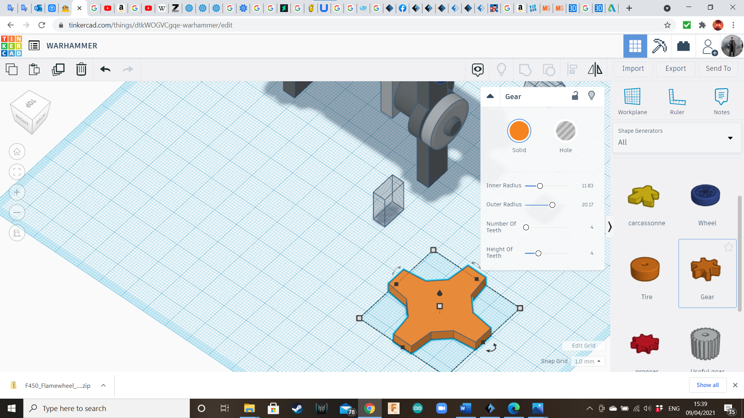Delete selection with the trash icon
This screenshot has height=418, width=744.
(x=81, y=69)
